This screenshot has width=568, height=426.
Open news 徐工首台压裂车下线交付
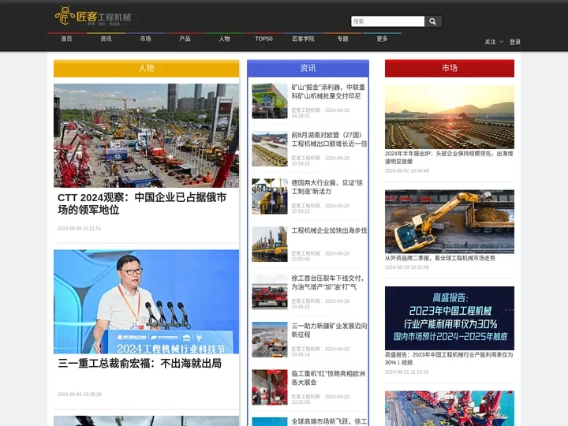(327, 282)
